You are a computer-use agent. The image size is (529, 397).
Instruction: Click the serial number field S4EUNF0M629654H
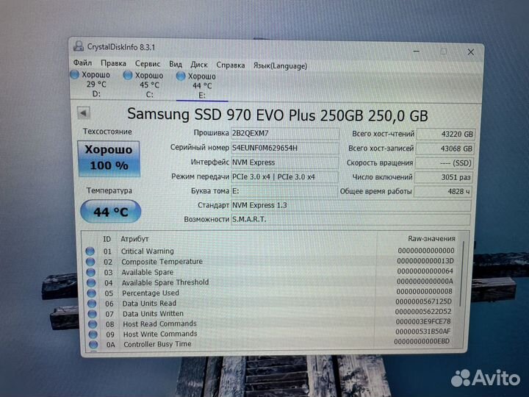pos(285,148)
